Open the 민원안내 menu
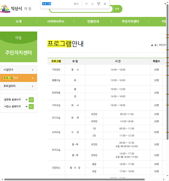This screenshot has height=181, width=169. coord(93,22)
